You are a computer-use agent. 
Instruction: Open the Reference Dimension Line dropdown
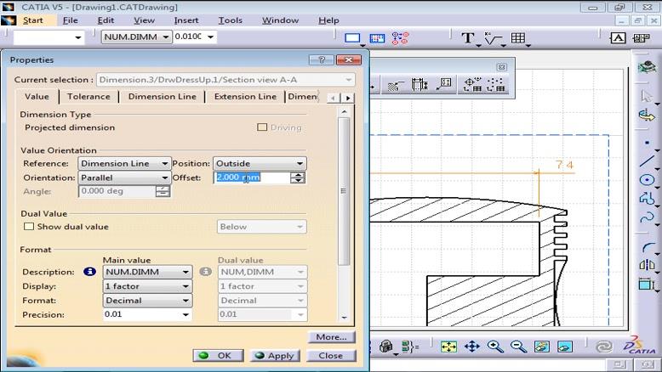(124, 163)
